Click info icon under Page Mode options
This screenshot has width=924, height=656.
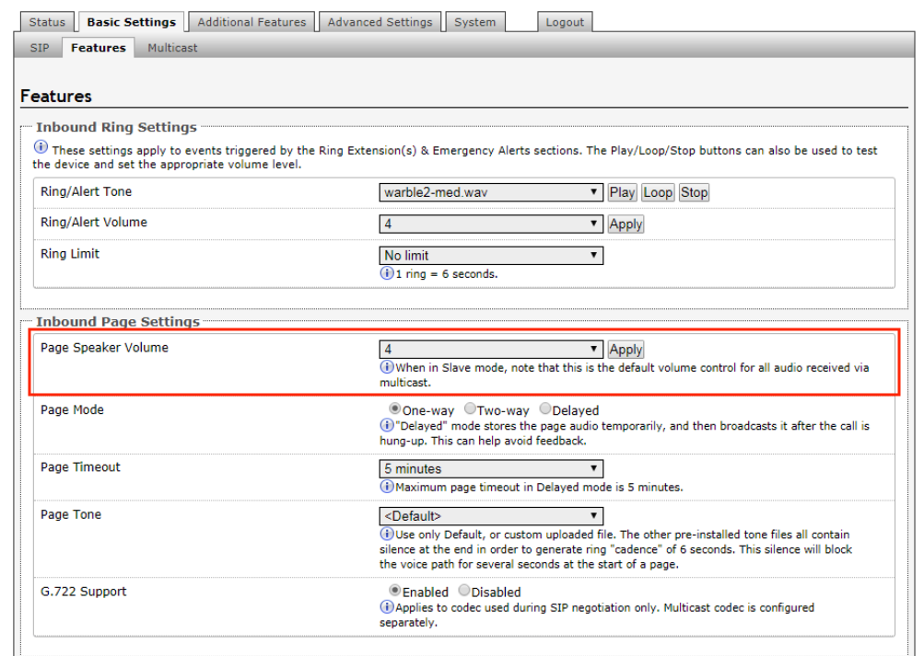tap(387, 426)
